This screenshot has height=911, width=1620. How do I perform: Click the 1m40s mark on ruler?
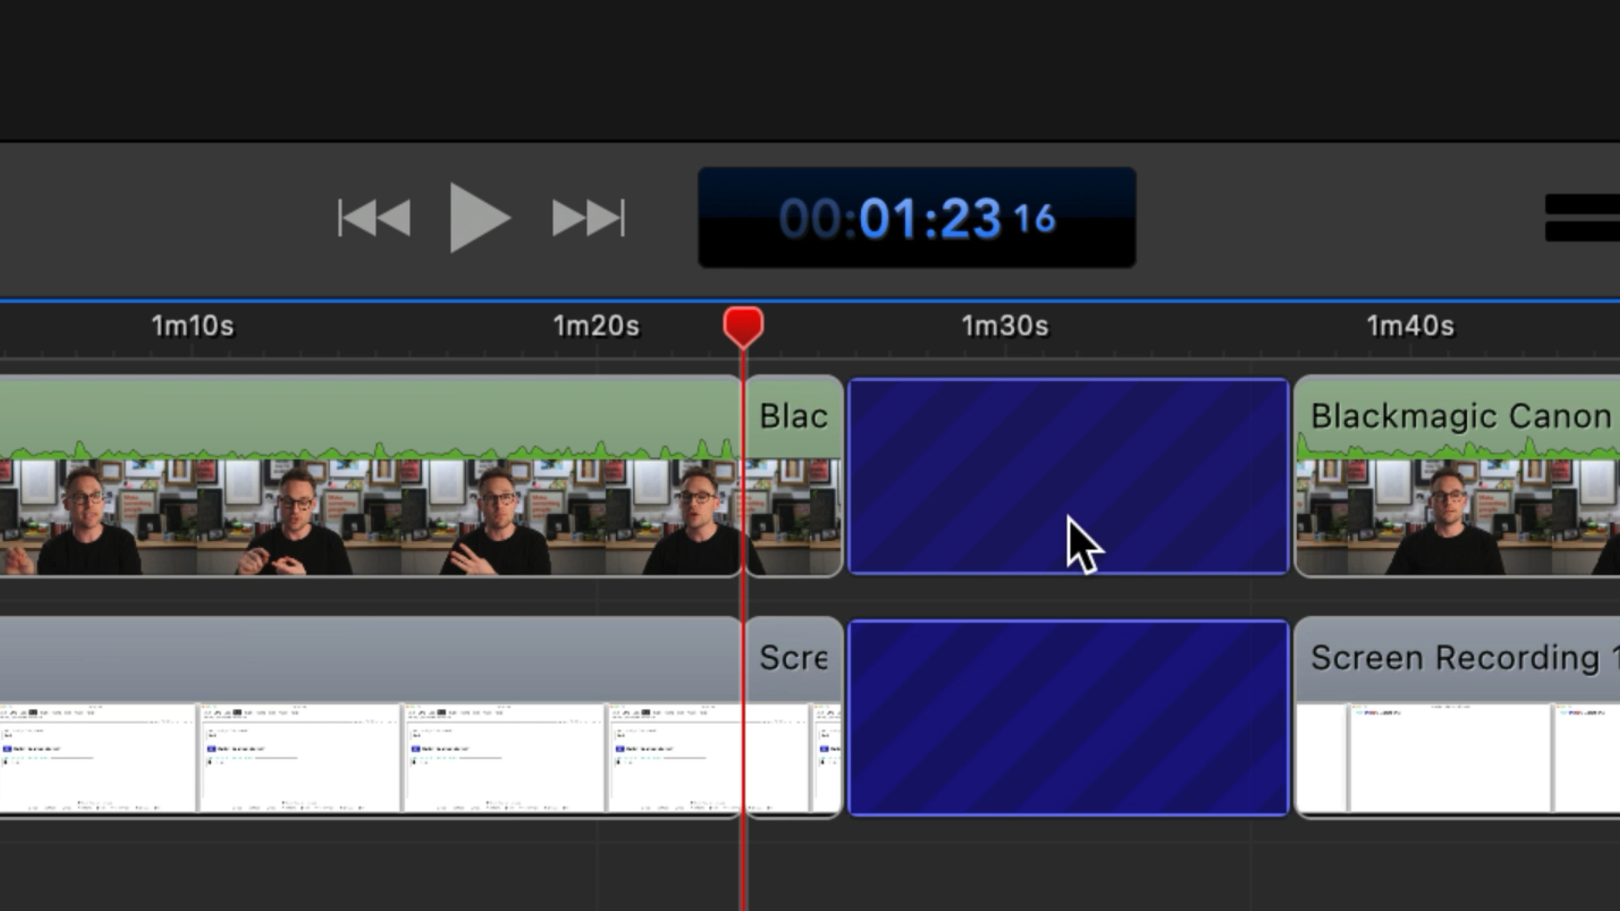pyautogui.click(x=1410, y=326)
